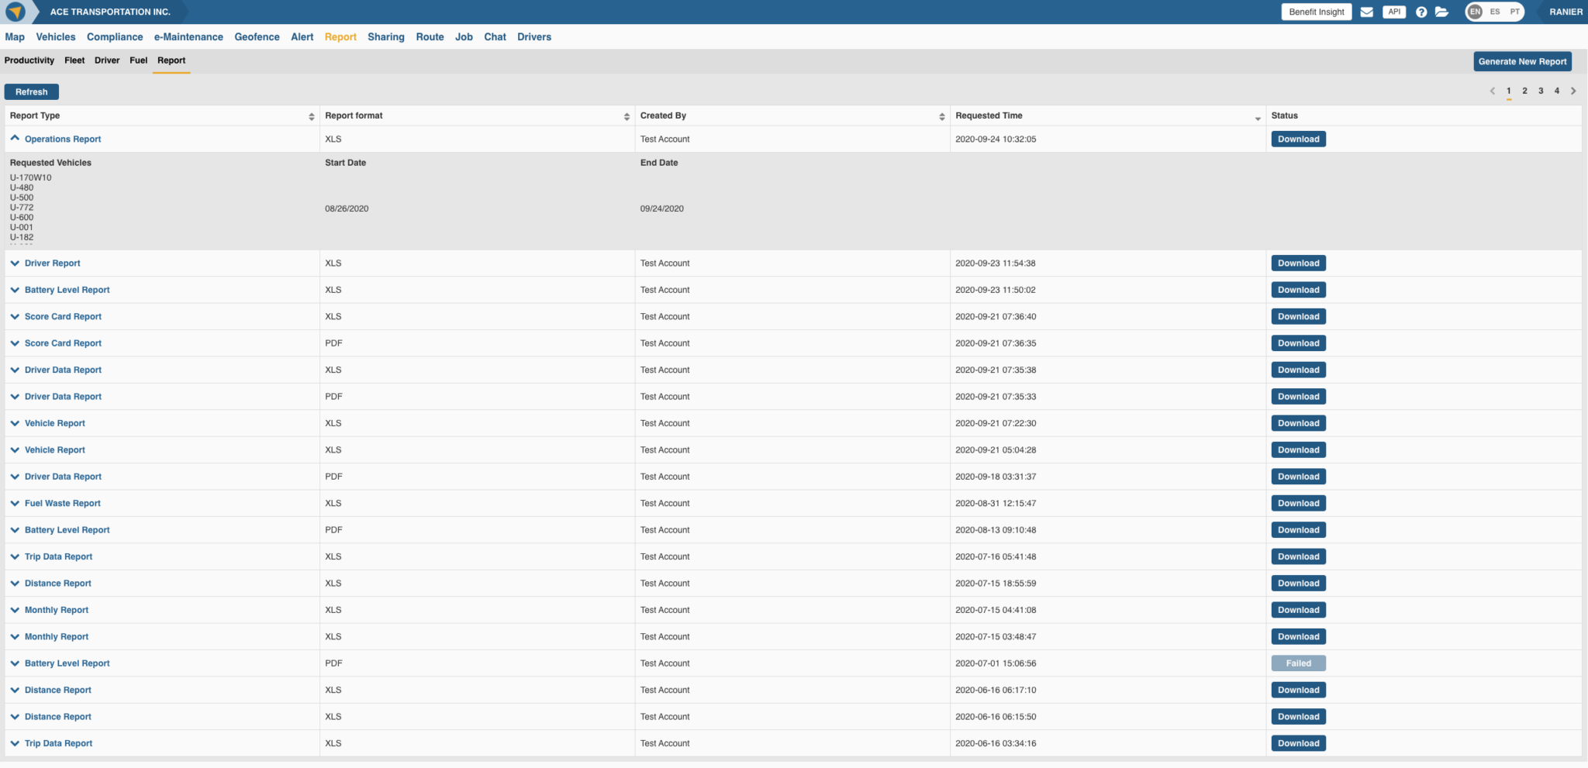Go to results page 3
This screenshot has width=1588, height=768.
[1541, 91]
